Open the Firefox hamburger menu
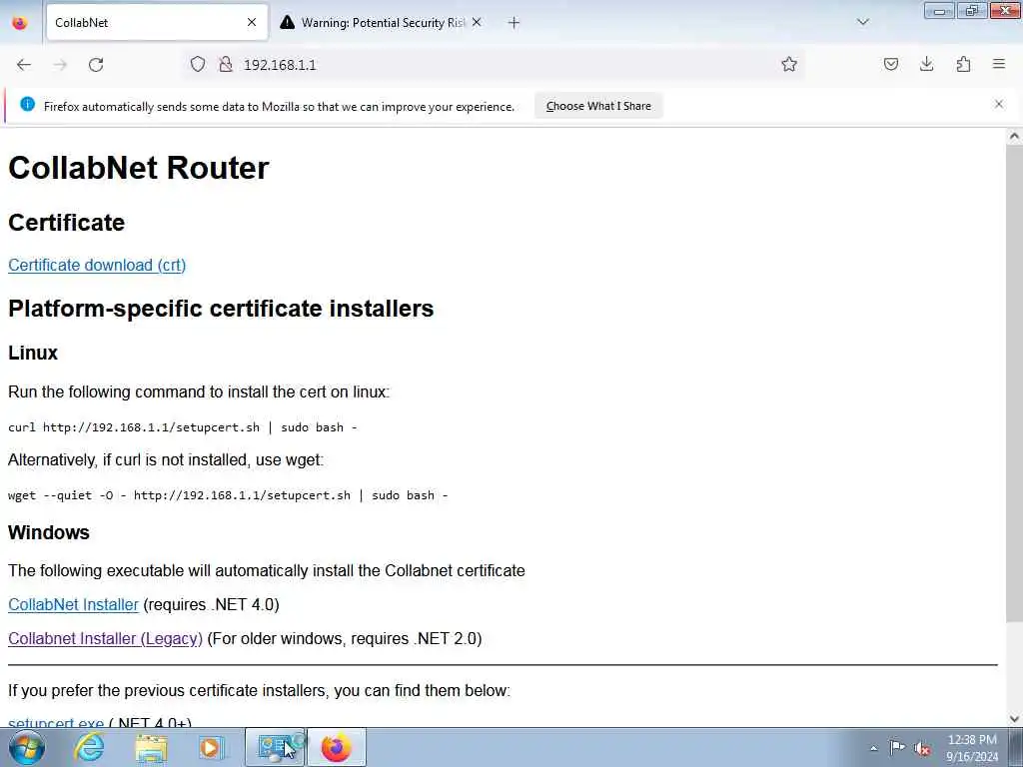This screenshot has height=767, width=1023. [x=999, y=64]
